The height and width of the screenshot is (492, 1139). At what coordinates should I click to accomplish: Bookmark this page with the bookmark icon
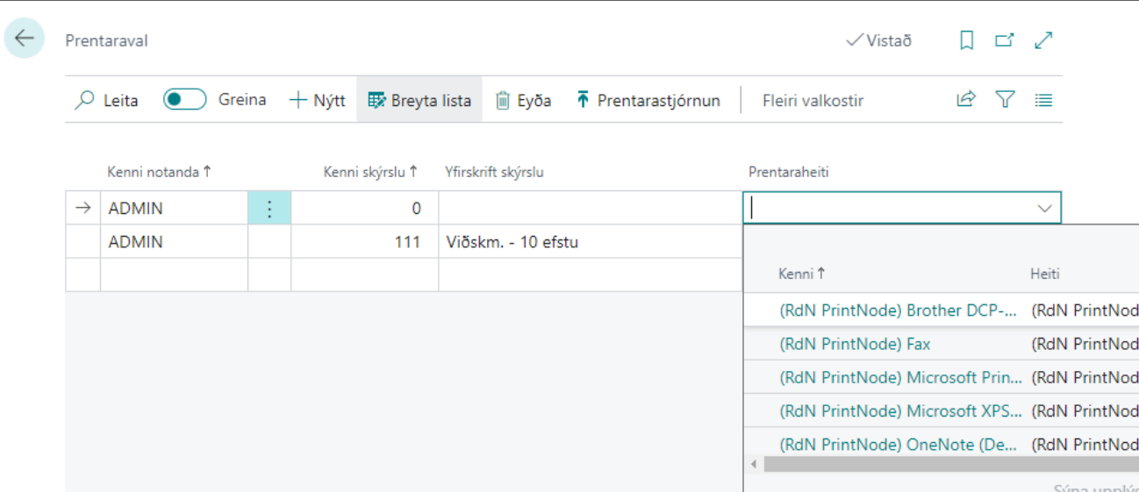[x=966, y=40]
